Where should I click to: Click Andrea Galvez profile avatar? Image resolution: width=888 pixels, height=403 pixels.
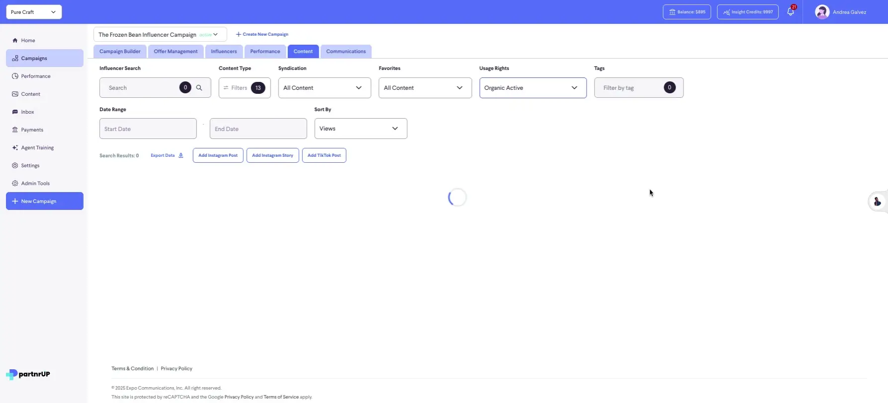pyautogui.click(x=822, y=12)
